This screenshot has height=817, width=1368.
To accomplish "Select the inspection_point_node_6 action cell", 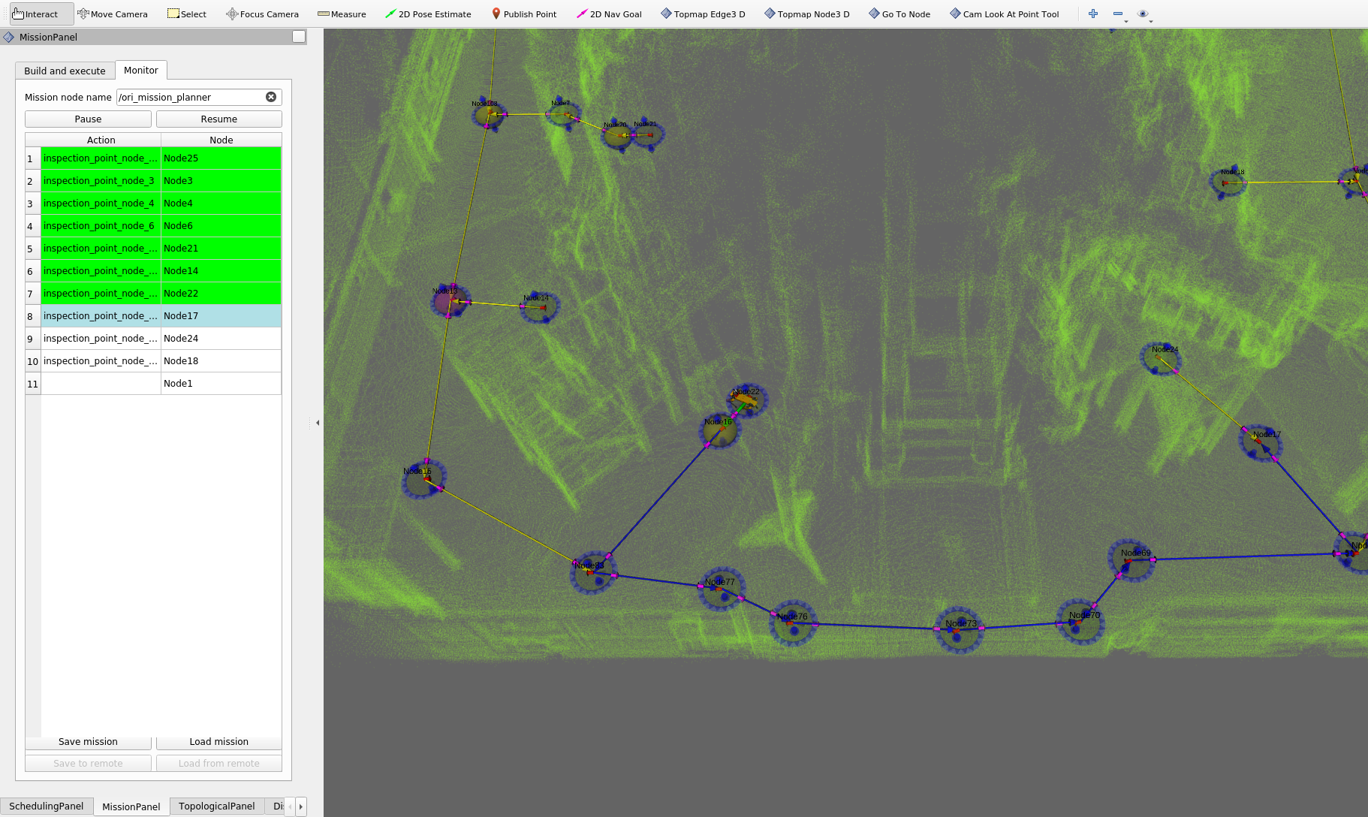I will [x=101, y=226].
